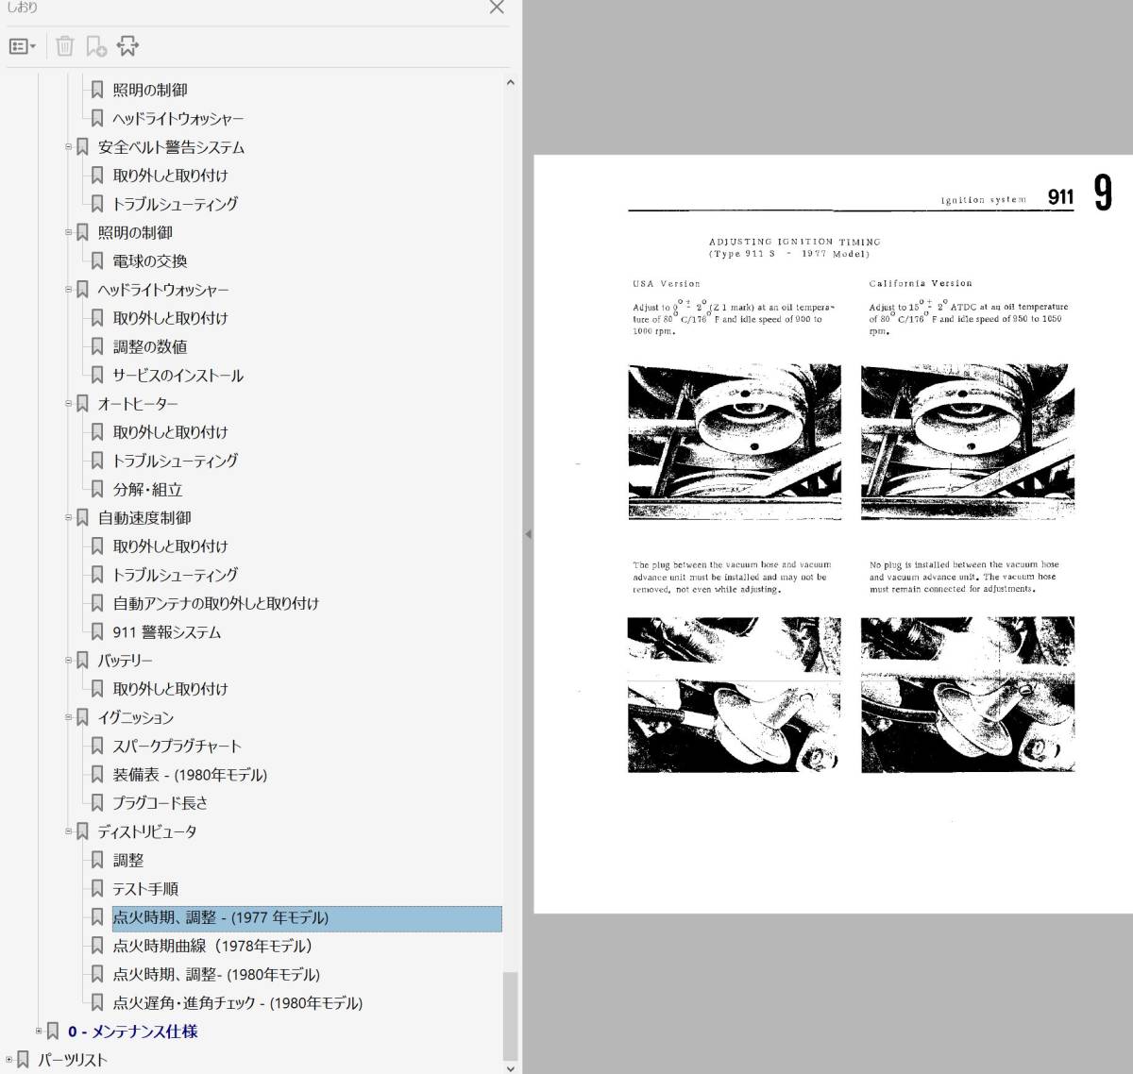Open the 調整 bookmark under ディストリビュータ
This screenshot has width=1133, height=1074.
pos(128,861)
